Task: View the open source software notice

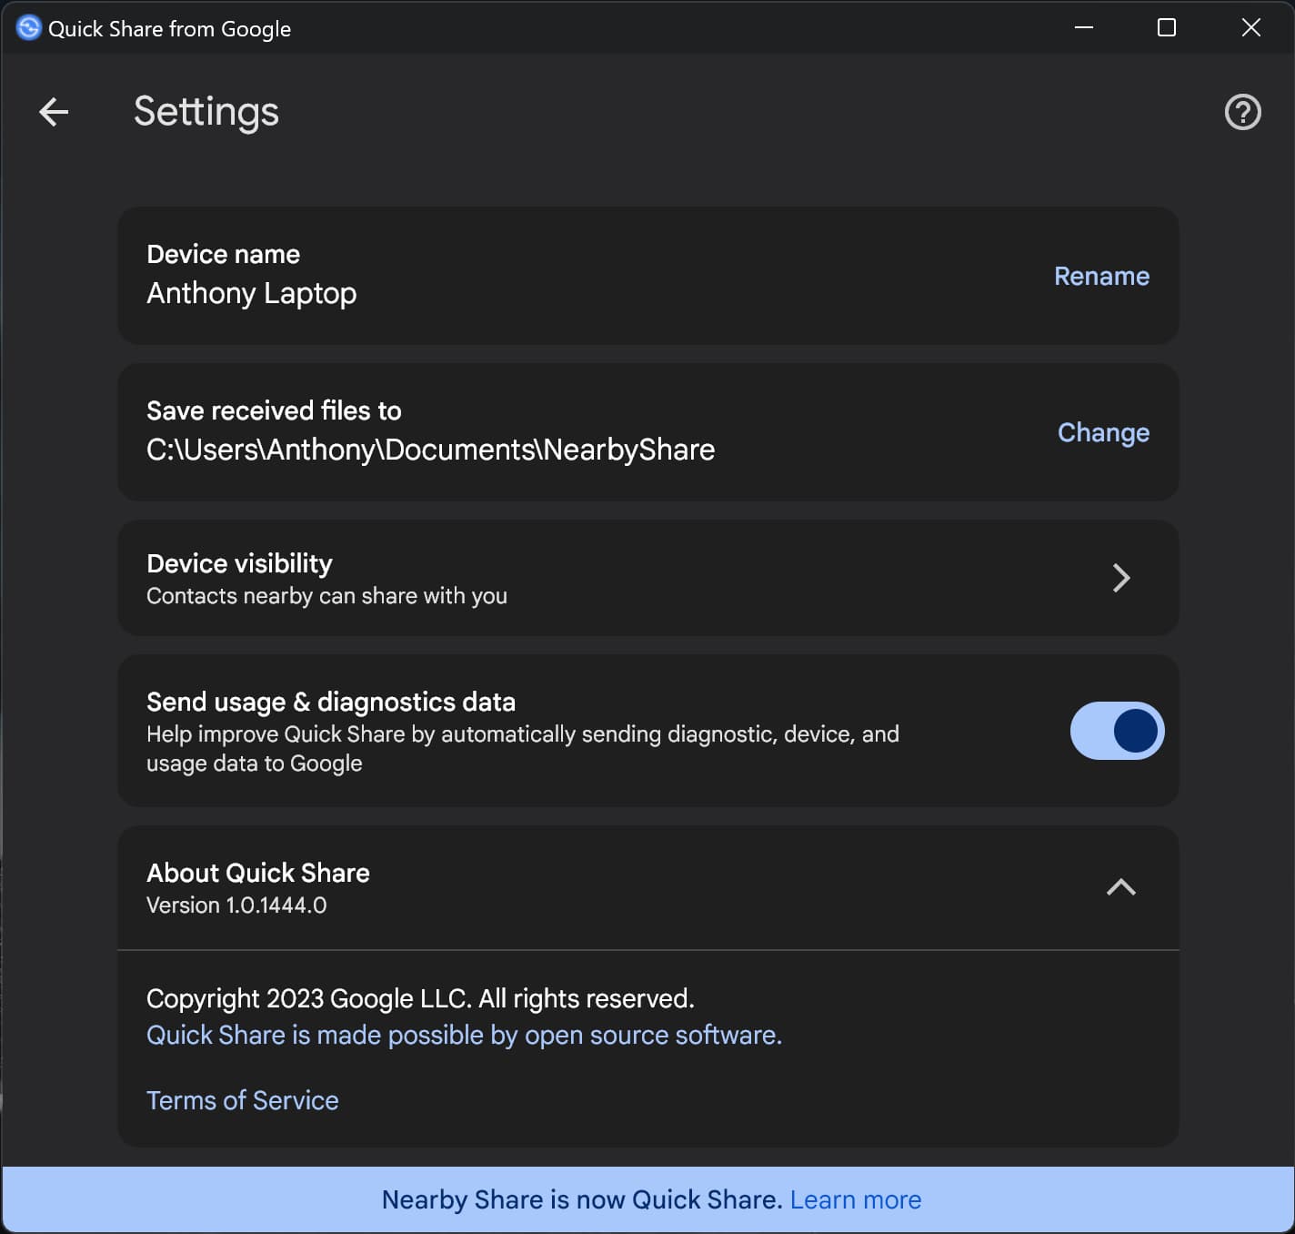Action: point(464,1035)
